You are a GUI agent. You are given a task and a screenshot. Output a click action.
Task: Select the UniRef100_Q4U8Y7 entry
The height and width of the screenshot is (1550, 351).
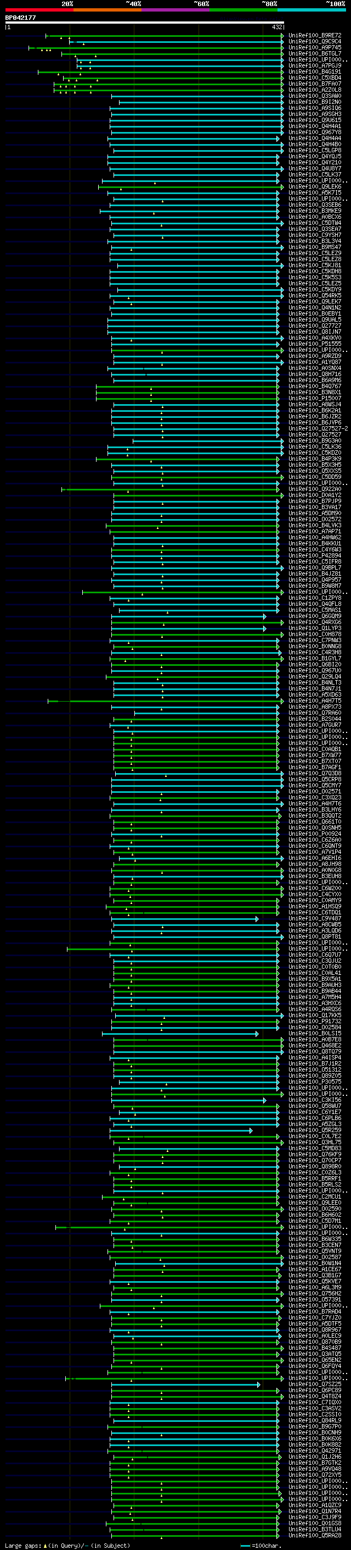point(314,168)
